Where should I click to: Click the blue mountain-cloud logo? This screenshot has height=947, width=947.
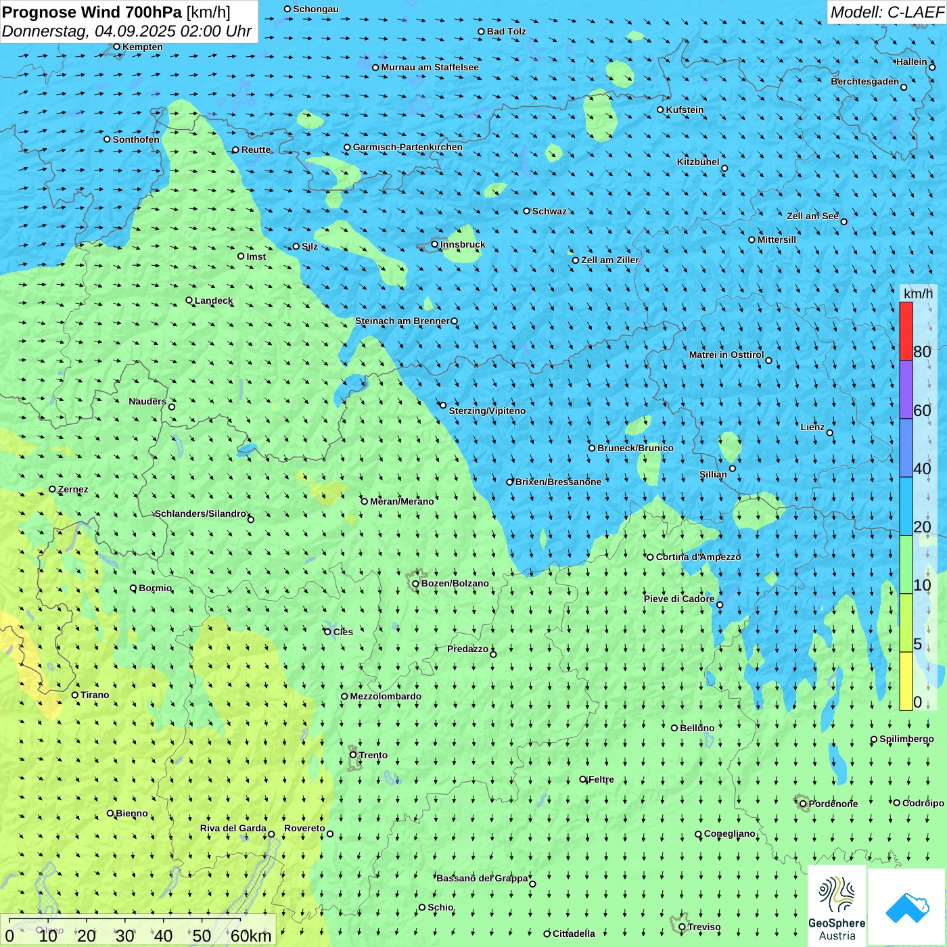907,907
